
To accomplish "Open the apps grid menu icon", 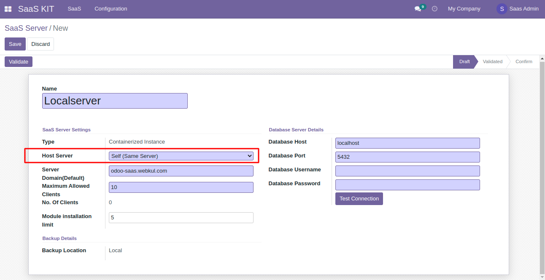I will 8,9.
